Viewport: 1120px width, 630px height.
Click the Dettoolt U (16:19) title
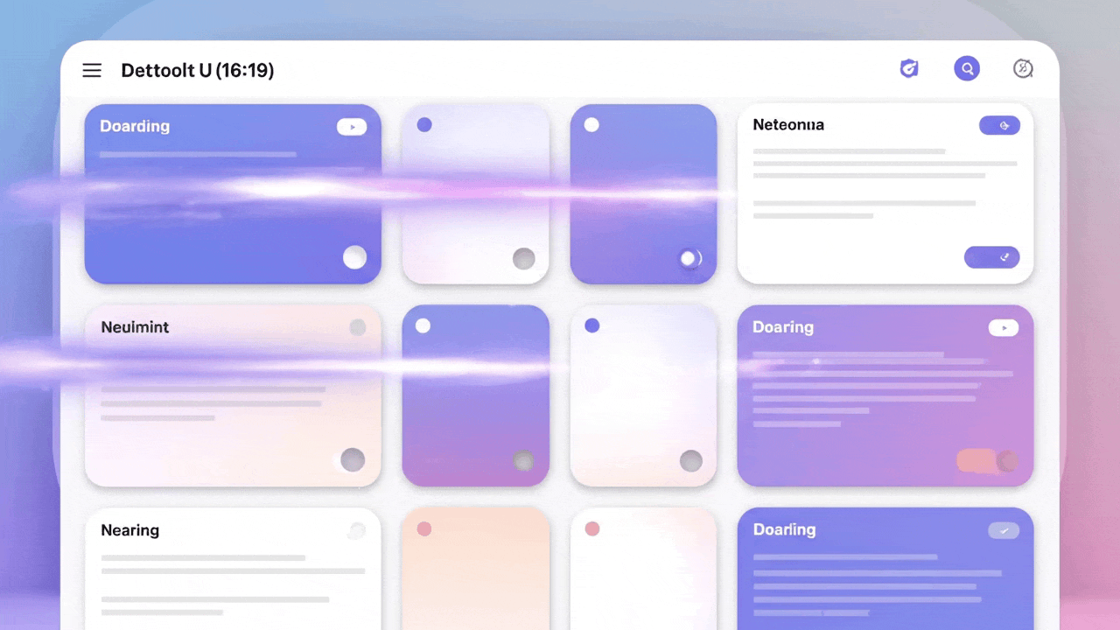click(198, 70)
